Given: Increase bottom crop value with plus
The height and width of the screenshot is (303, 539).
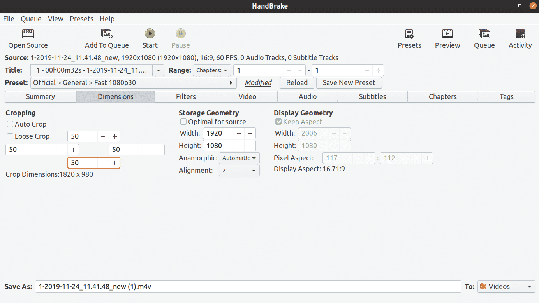Looking at the screenshot, I should point(114,163).
